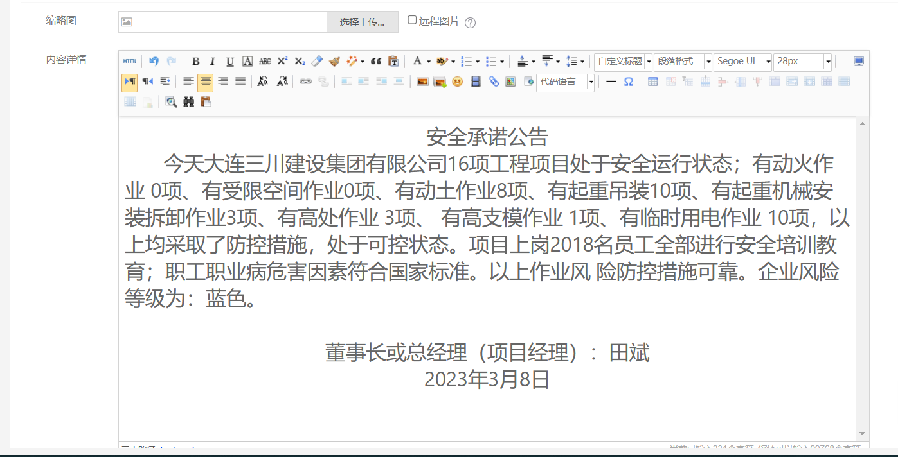Viewport: 898px width, 457px height.
Task: Open help icon beside 远程图片
Action: click(x=470, y=22)
